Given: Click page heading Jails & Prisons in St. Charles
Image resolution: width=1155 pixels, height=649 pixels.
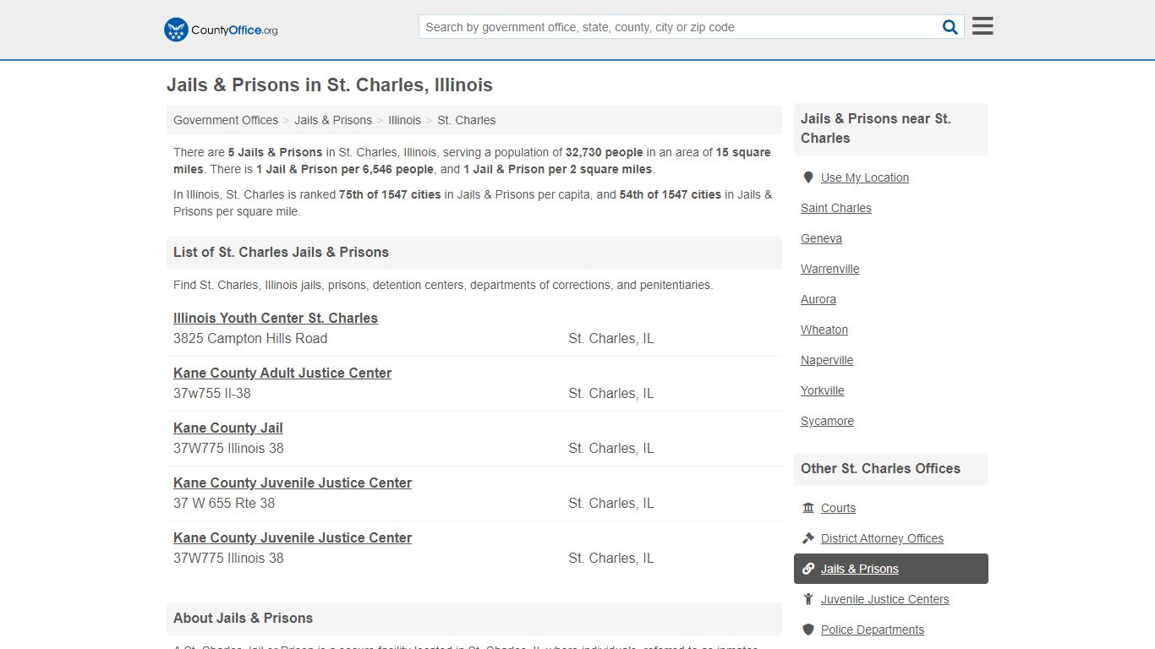Looking at the screenshot, I should tap(330, 85).
